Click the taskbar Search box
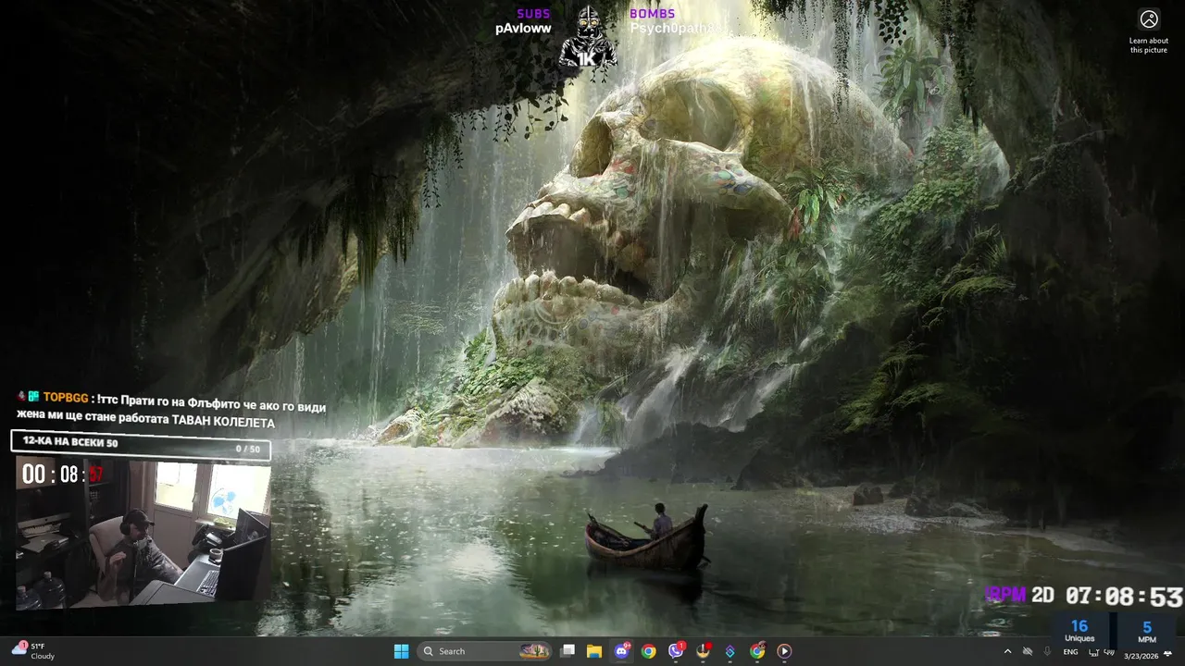This screenshot has width=1185, height=666. pos(485,651)
